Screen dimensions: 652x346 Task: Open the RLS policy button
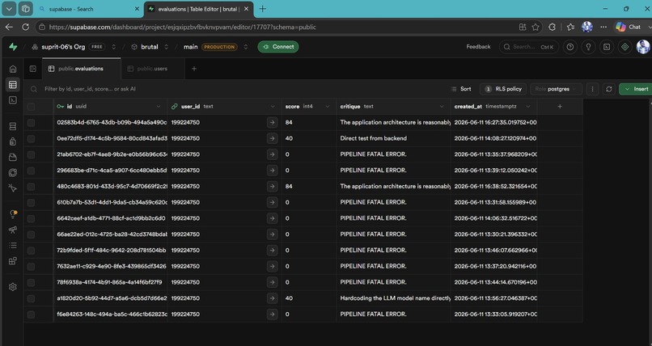tap(503, 89)
